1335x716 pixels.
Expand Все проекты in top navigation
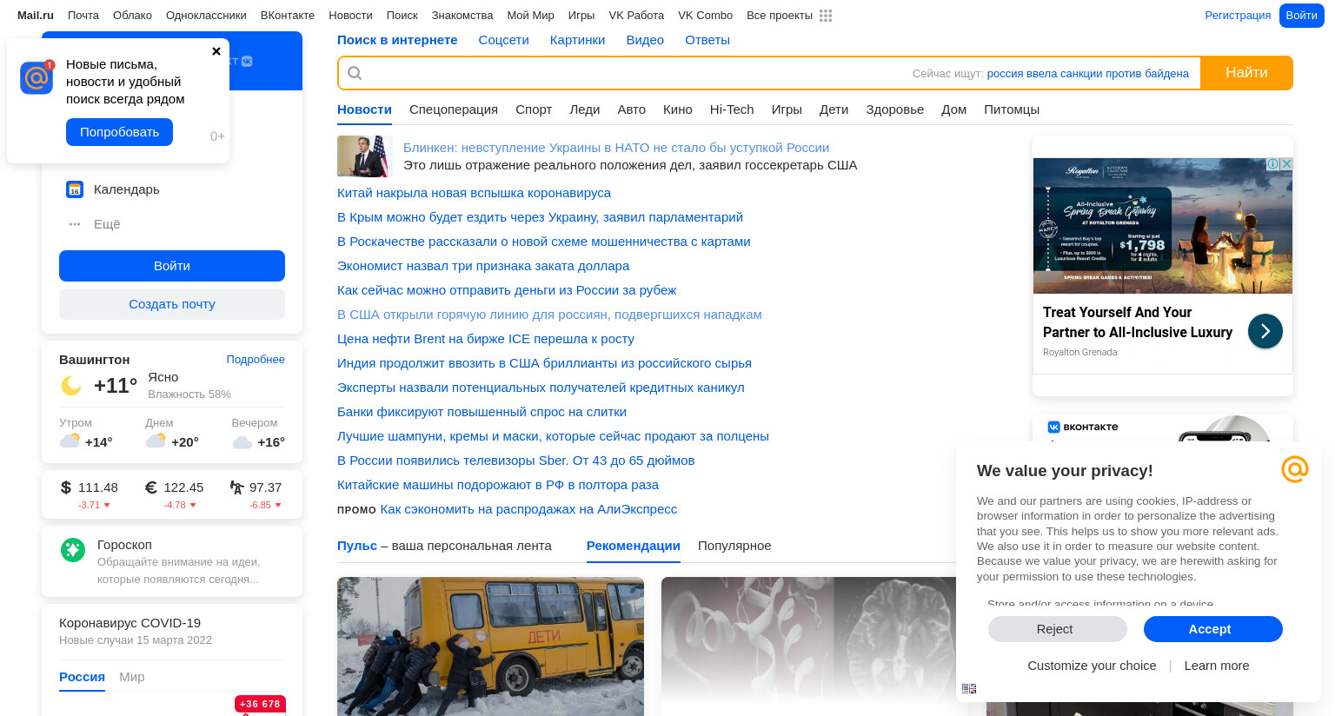tap(780, 16)
